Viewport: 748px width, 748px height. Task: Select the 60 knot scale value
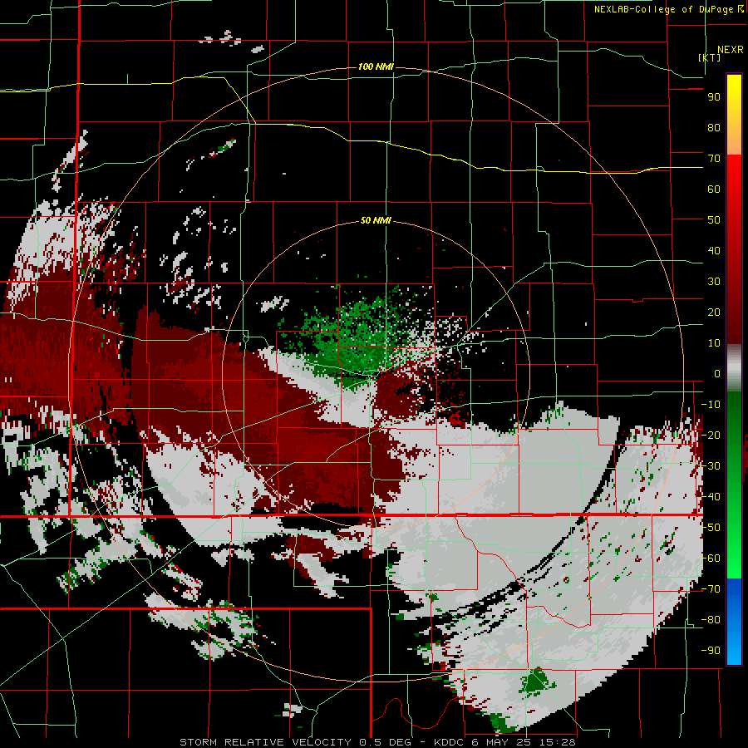click(x=714, y=189)
